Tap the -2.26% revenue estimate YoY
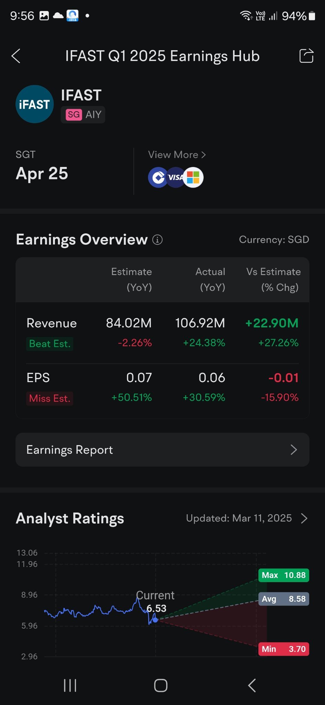This screenshot has height=705, width=325. pos(134,343)
